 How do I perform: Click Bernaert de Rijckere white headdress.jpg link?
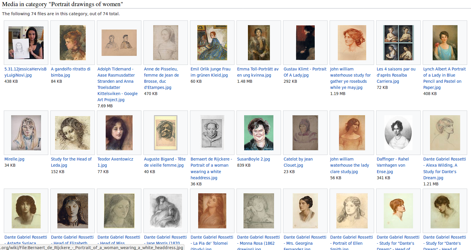coord(211,168)
